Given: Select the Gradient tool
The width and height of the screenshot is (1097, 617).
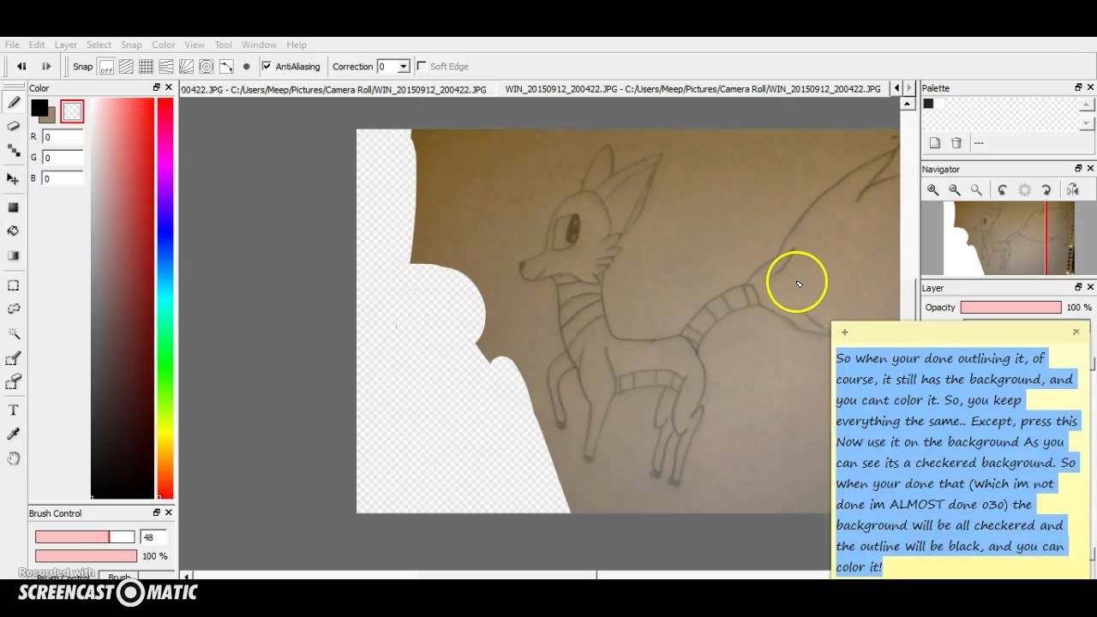Looking at the screenshot, I should [14, 255].
